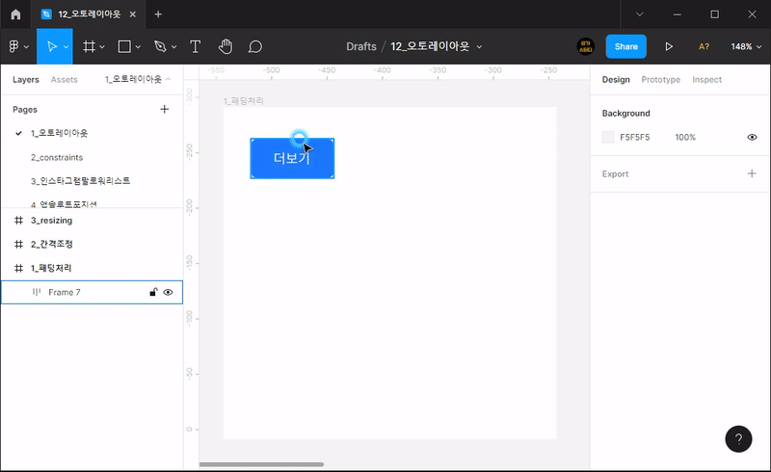Click the Export section label

coord(615,173)
